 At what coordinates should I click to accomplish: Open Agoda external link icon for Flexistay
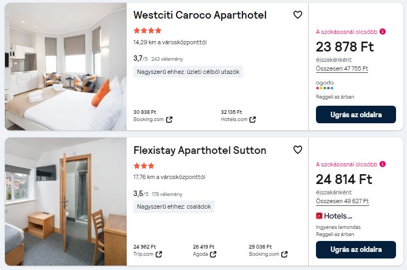point(213,254)
